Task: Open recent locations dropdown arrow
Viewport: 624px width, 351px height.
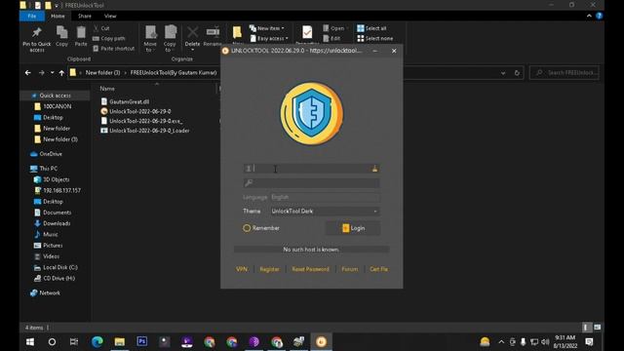Action: 52,73
